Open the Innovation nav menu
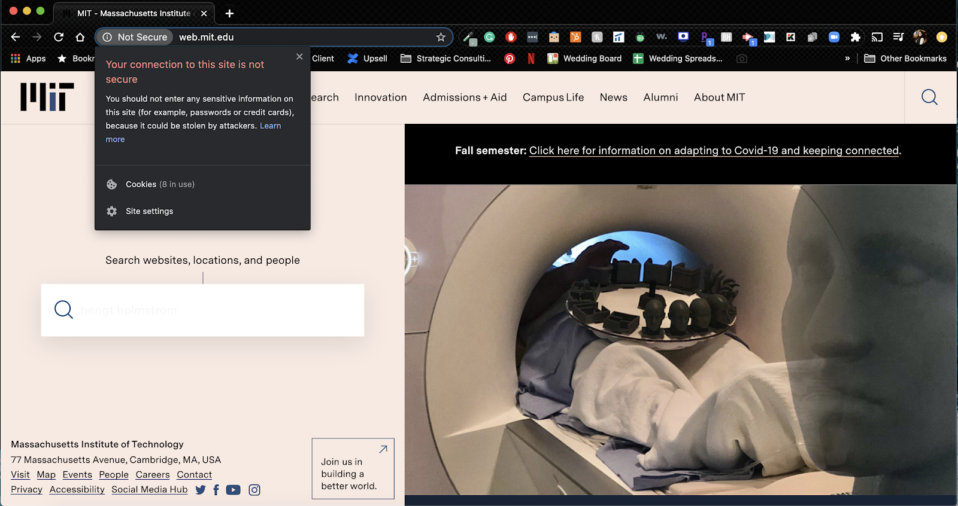 point(381,97)
